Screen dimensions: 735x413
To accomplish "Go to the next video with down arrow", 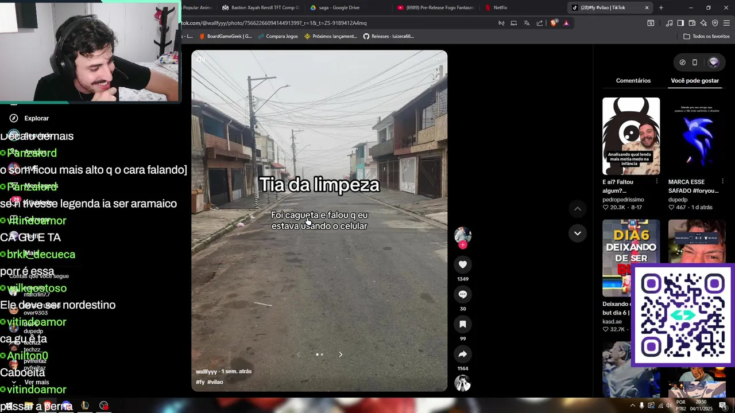I will 578,233.
